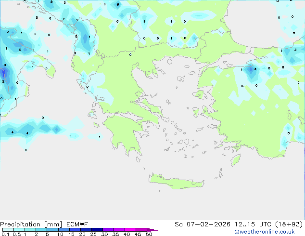Pick the 15–20 mm legend color box
This screenshot has height=236, width=305.
(75, 230)
